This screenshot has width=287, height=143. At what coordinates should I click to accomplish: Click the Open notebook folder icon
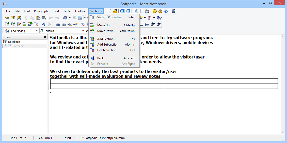coord(115,11)
